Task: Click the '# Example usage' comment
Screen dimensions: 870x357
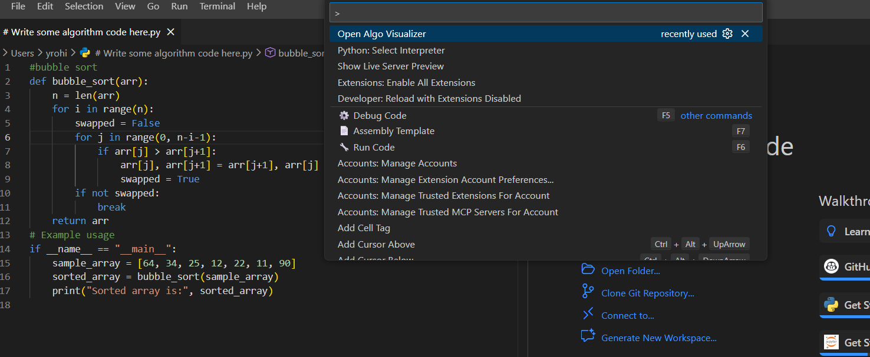Action: (x=72, y=235)
